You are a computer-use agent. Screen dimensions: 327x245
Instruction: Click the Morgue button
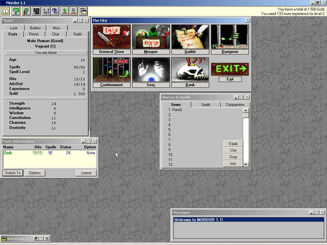tap(151, 52)
